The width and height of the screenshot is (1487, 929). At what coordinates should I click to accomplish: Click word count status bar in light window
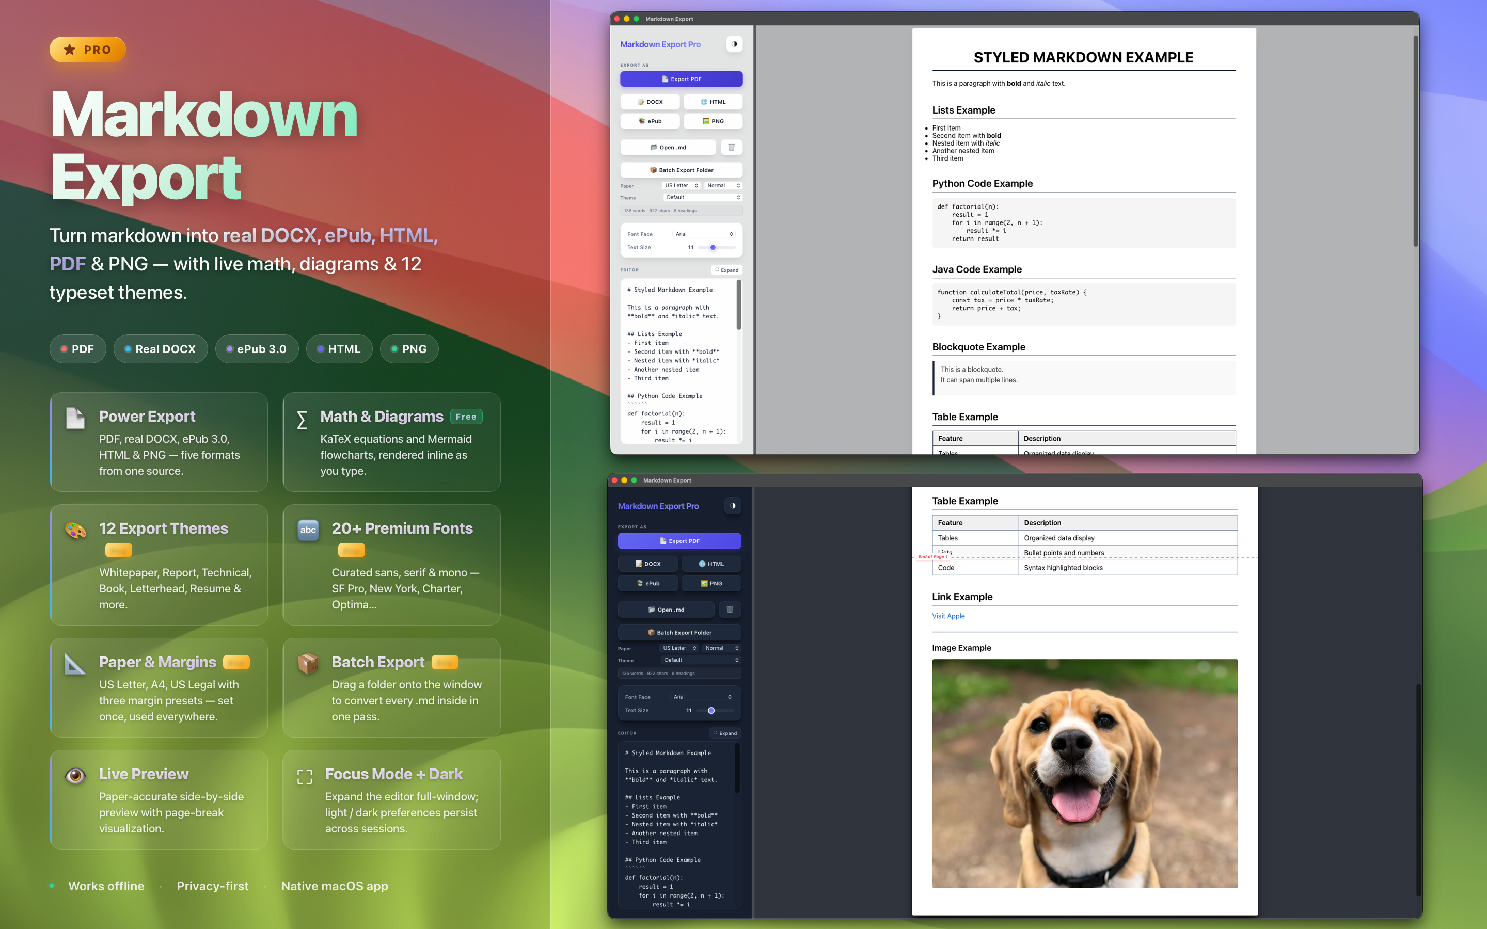point(681,211)
